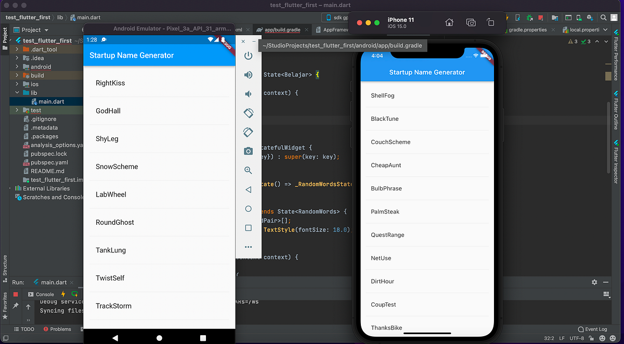Open the TODO tool window tab
The height and width of the screenshot is (344, 624).
point(24,329)
